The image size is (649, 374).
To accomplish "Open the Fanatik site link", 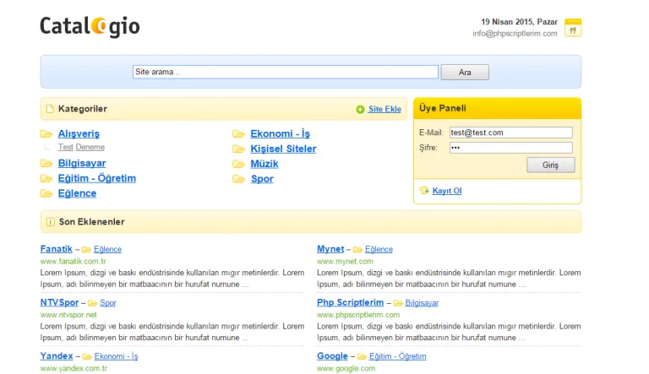I will click(x=57, y=249).
